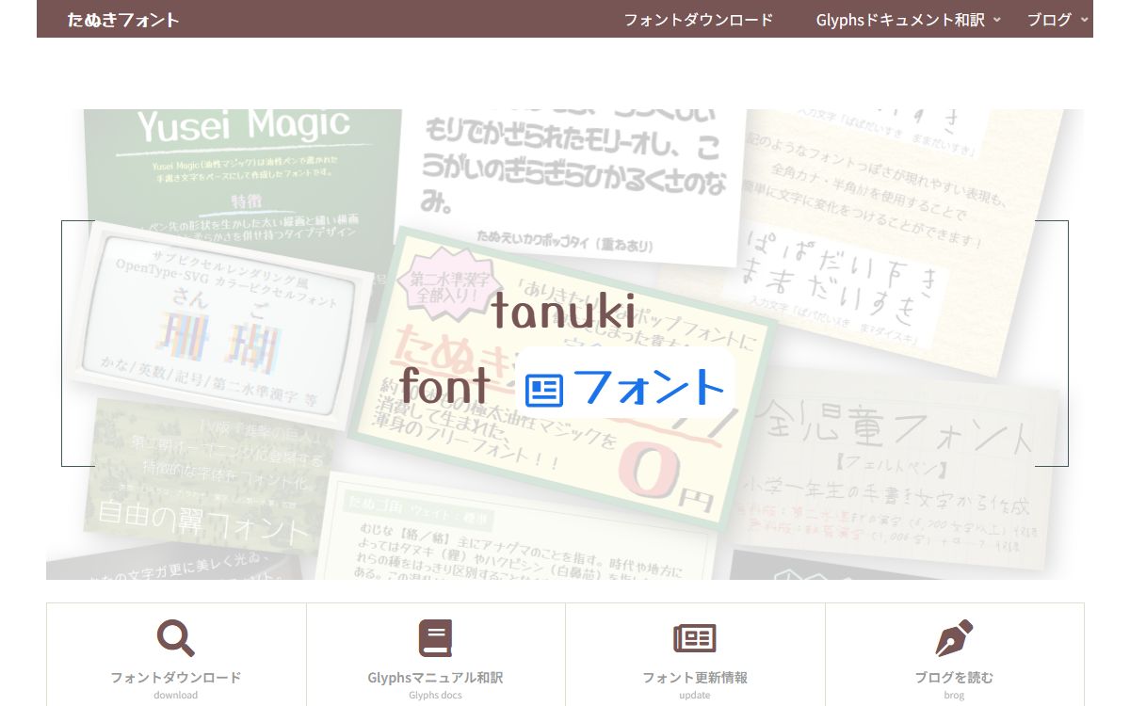Screen dimensions: 1130x706
Task: Click the newspaper icon for font updates
Action: click(x=695, y=638)
